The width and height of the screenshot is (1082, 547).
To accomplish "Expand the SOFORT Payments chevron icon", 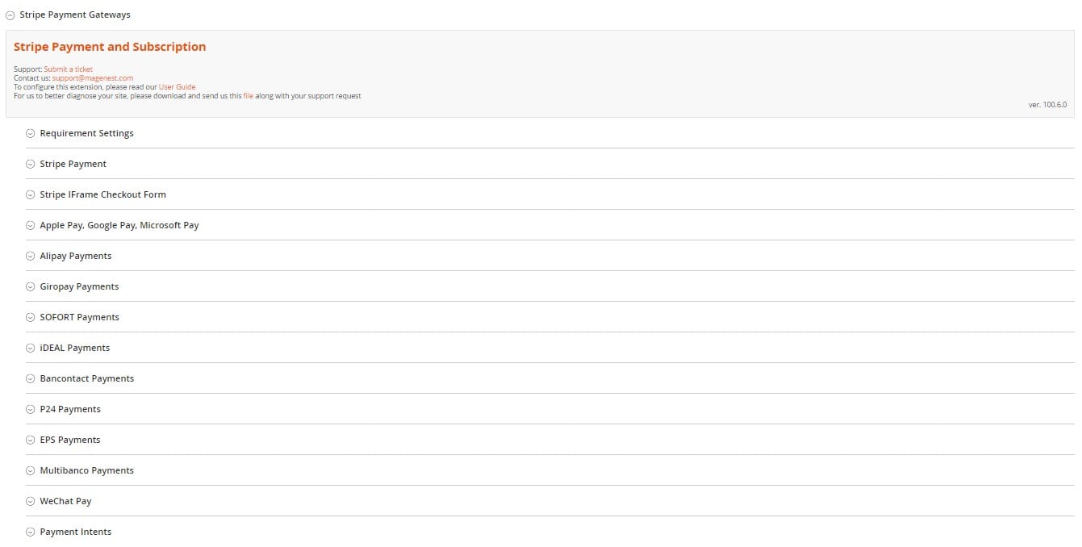I will click(x=31, y=318).
